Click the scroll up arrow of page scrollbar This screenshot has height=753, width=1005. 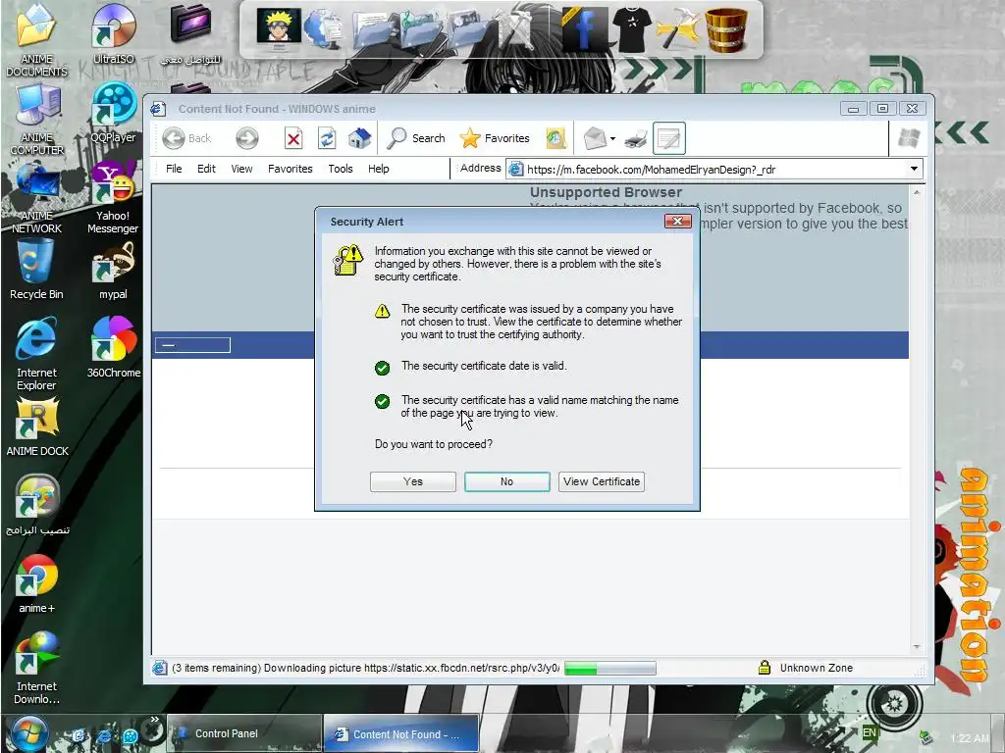pos(917,192)
